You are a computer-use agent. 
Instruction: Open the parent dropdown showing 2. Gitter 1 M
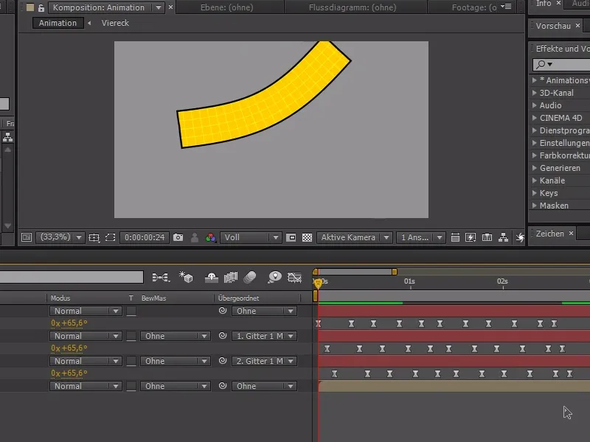(x=264, y=361)
